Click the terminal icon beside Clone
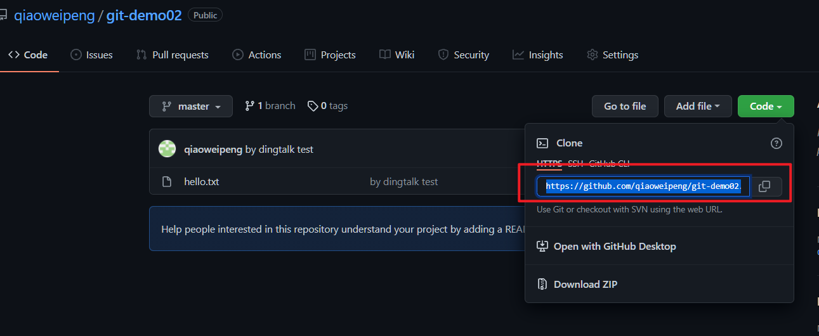 tap(542, 143)
